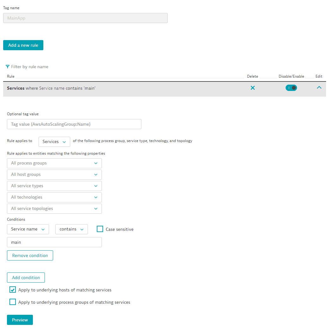Open the Rule applies to Services dropdown
Viewport: 328px width, 335px height.
pos(54,142)
